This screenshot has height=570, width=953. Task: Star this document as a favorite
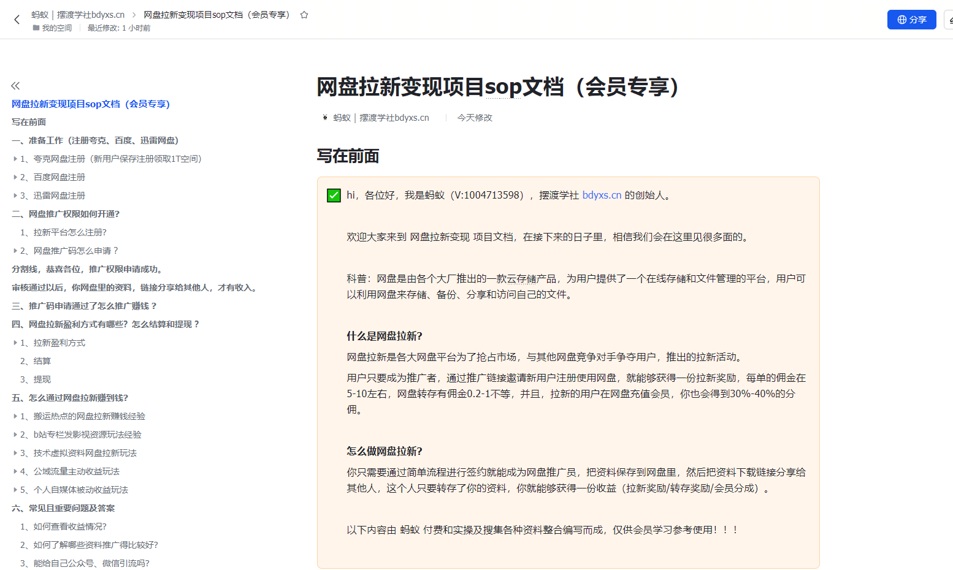pos(304,15)
